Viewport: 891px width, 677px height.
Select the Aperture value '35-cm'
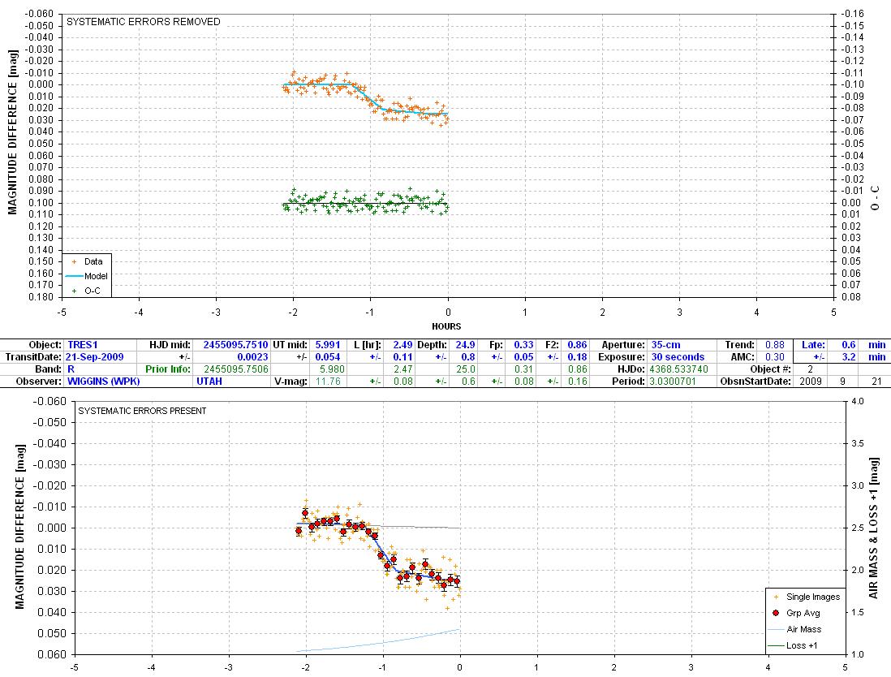(665, 344)
